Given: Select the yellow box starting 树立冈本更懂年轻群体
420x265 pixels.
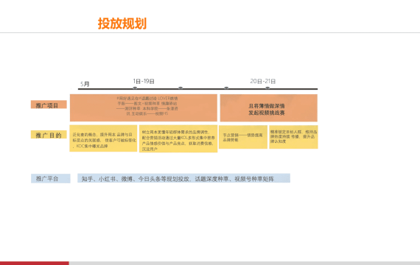Looking at the screenshot, I should tap(178, 138).
